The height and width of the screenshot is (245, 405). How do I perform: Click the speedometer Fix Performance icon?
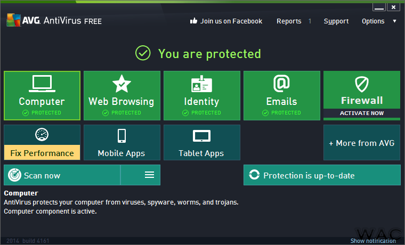(42, 135)
